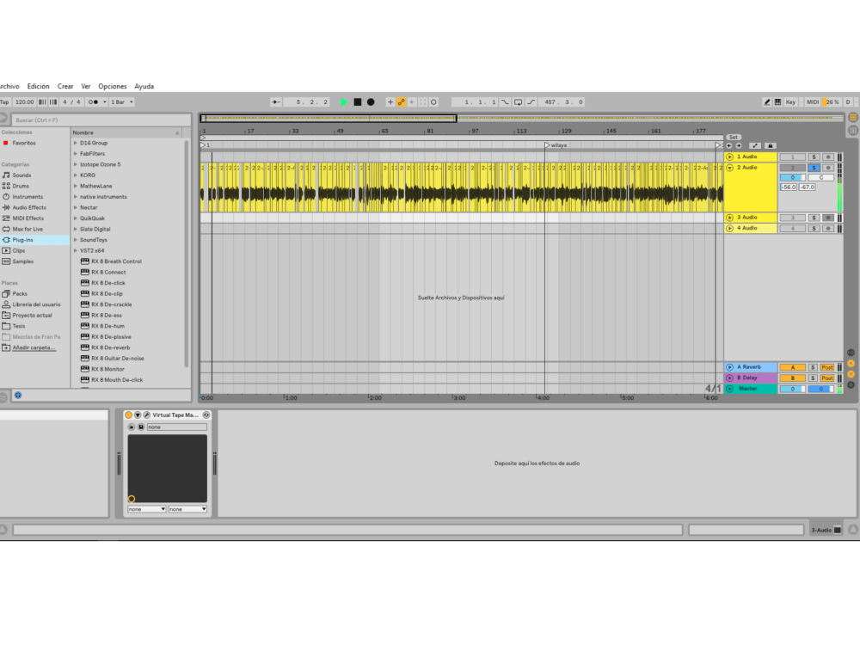Screen dimensions: 860x645
Task: Collapse the VST2 x64 folder
Action: coord(76,250)
